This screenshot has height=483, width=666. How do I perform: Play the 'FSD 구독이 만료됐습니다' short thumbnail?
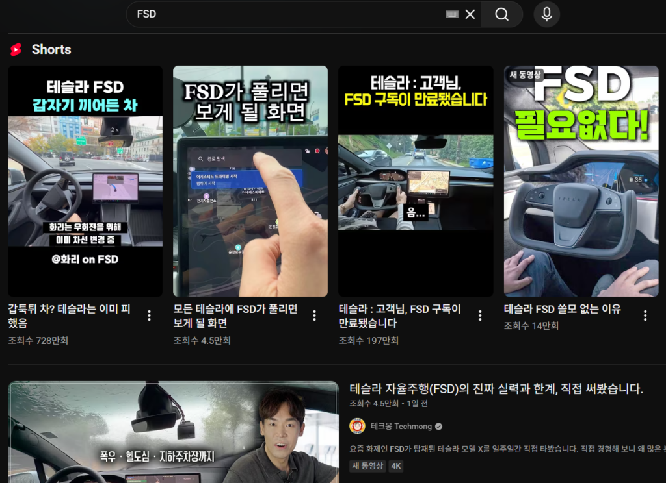coord(416,181)
